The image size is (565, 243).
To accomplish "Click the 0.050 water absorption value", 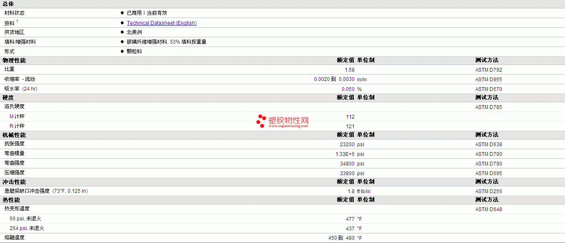I will 348,89.
